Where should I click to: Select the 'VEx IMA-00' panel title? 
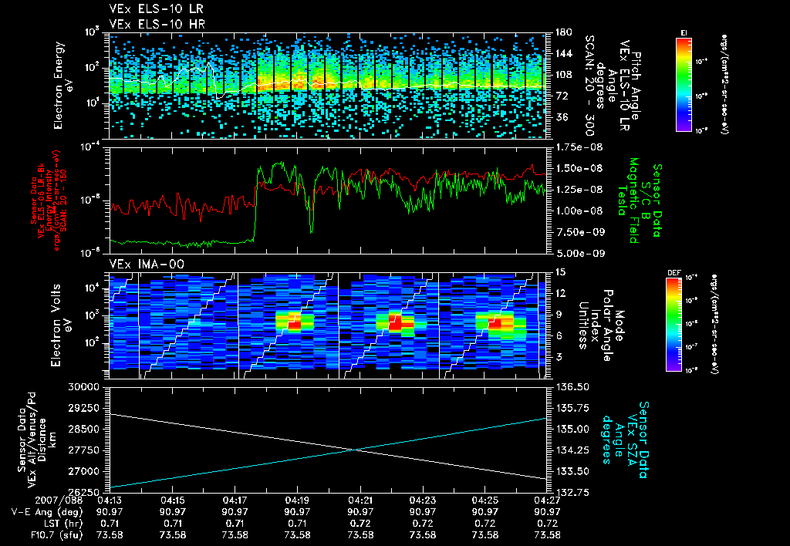coord(147,265)
